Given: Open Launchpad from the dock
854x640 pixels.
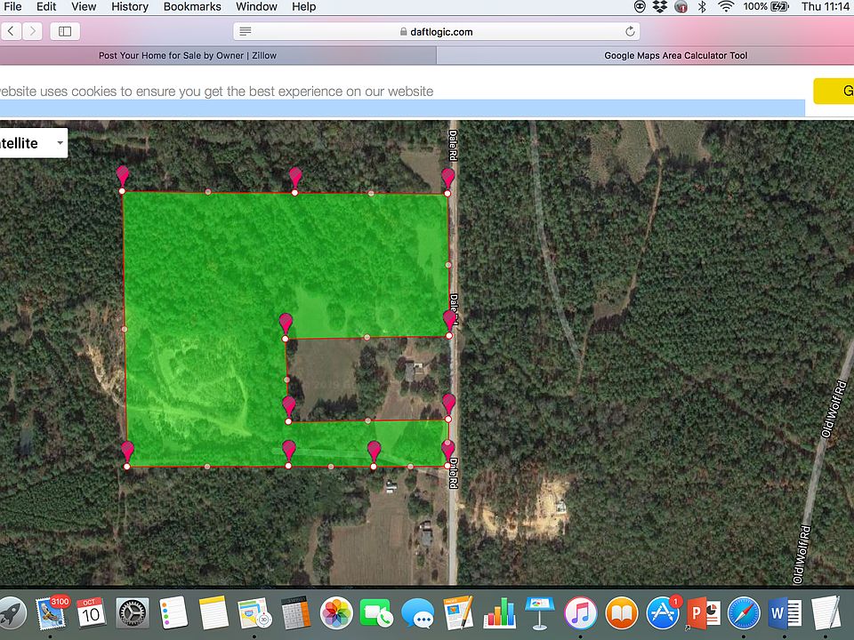Looking at the screenshot, I should 11,613.
